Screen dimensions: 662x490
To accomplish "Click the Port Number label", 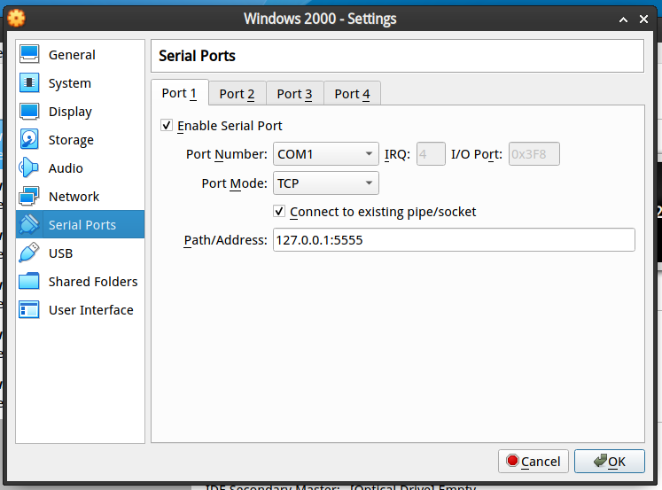I will tap(226, 154).
